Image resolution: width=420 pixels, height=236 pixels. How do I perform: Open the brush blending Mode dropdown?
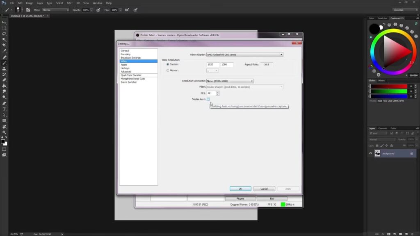click(x=55, y=10)
